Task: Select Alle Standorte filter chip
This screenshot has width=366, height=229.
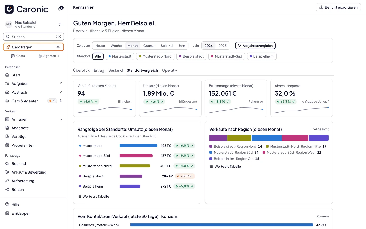Action: pyautogui.click(x=98, y=56)
